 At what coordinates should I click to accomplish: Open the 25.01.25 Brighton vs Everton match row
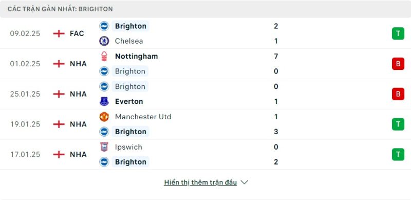click(x=206, y=94)
